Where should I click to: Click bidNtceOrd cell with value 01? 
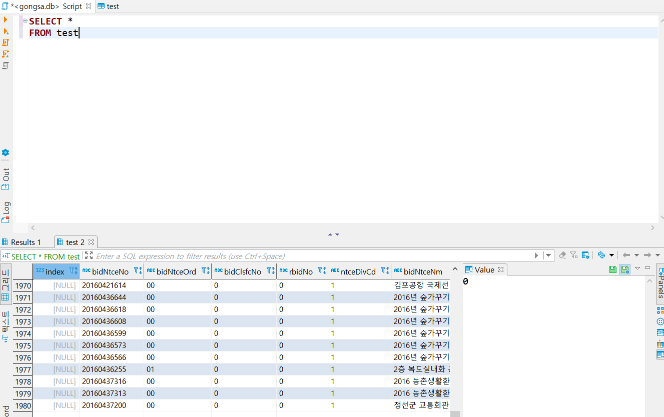178,369
